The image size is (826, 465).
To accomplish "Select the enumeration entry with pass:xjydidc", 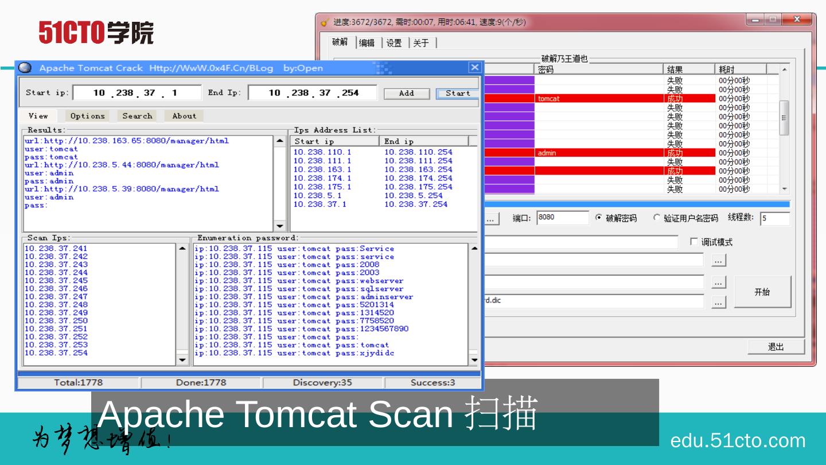I will click(294, 353).
